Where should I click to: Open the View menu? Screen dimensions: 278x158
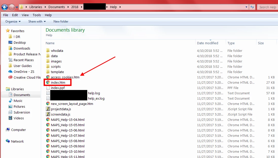click(x=25, y=15)
